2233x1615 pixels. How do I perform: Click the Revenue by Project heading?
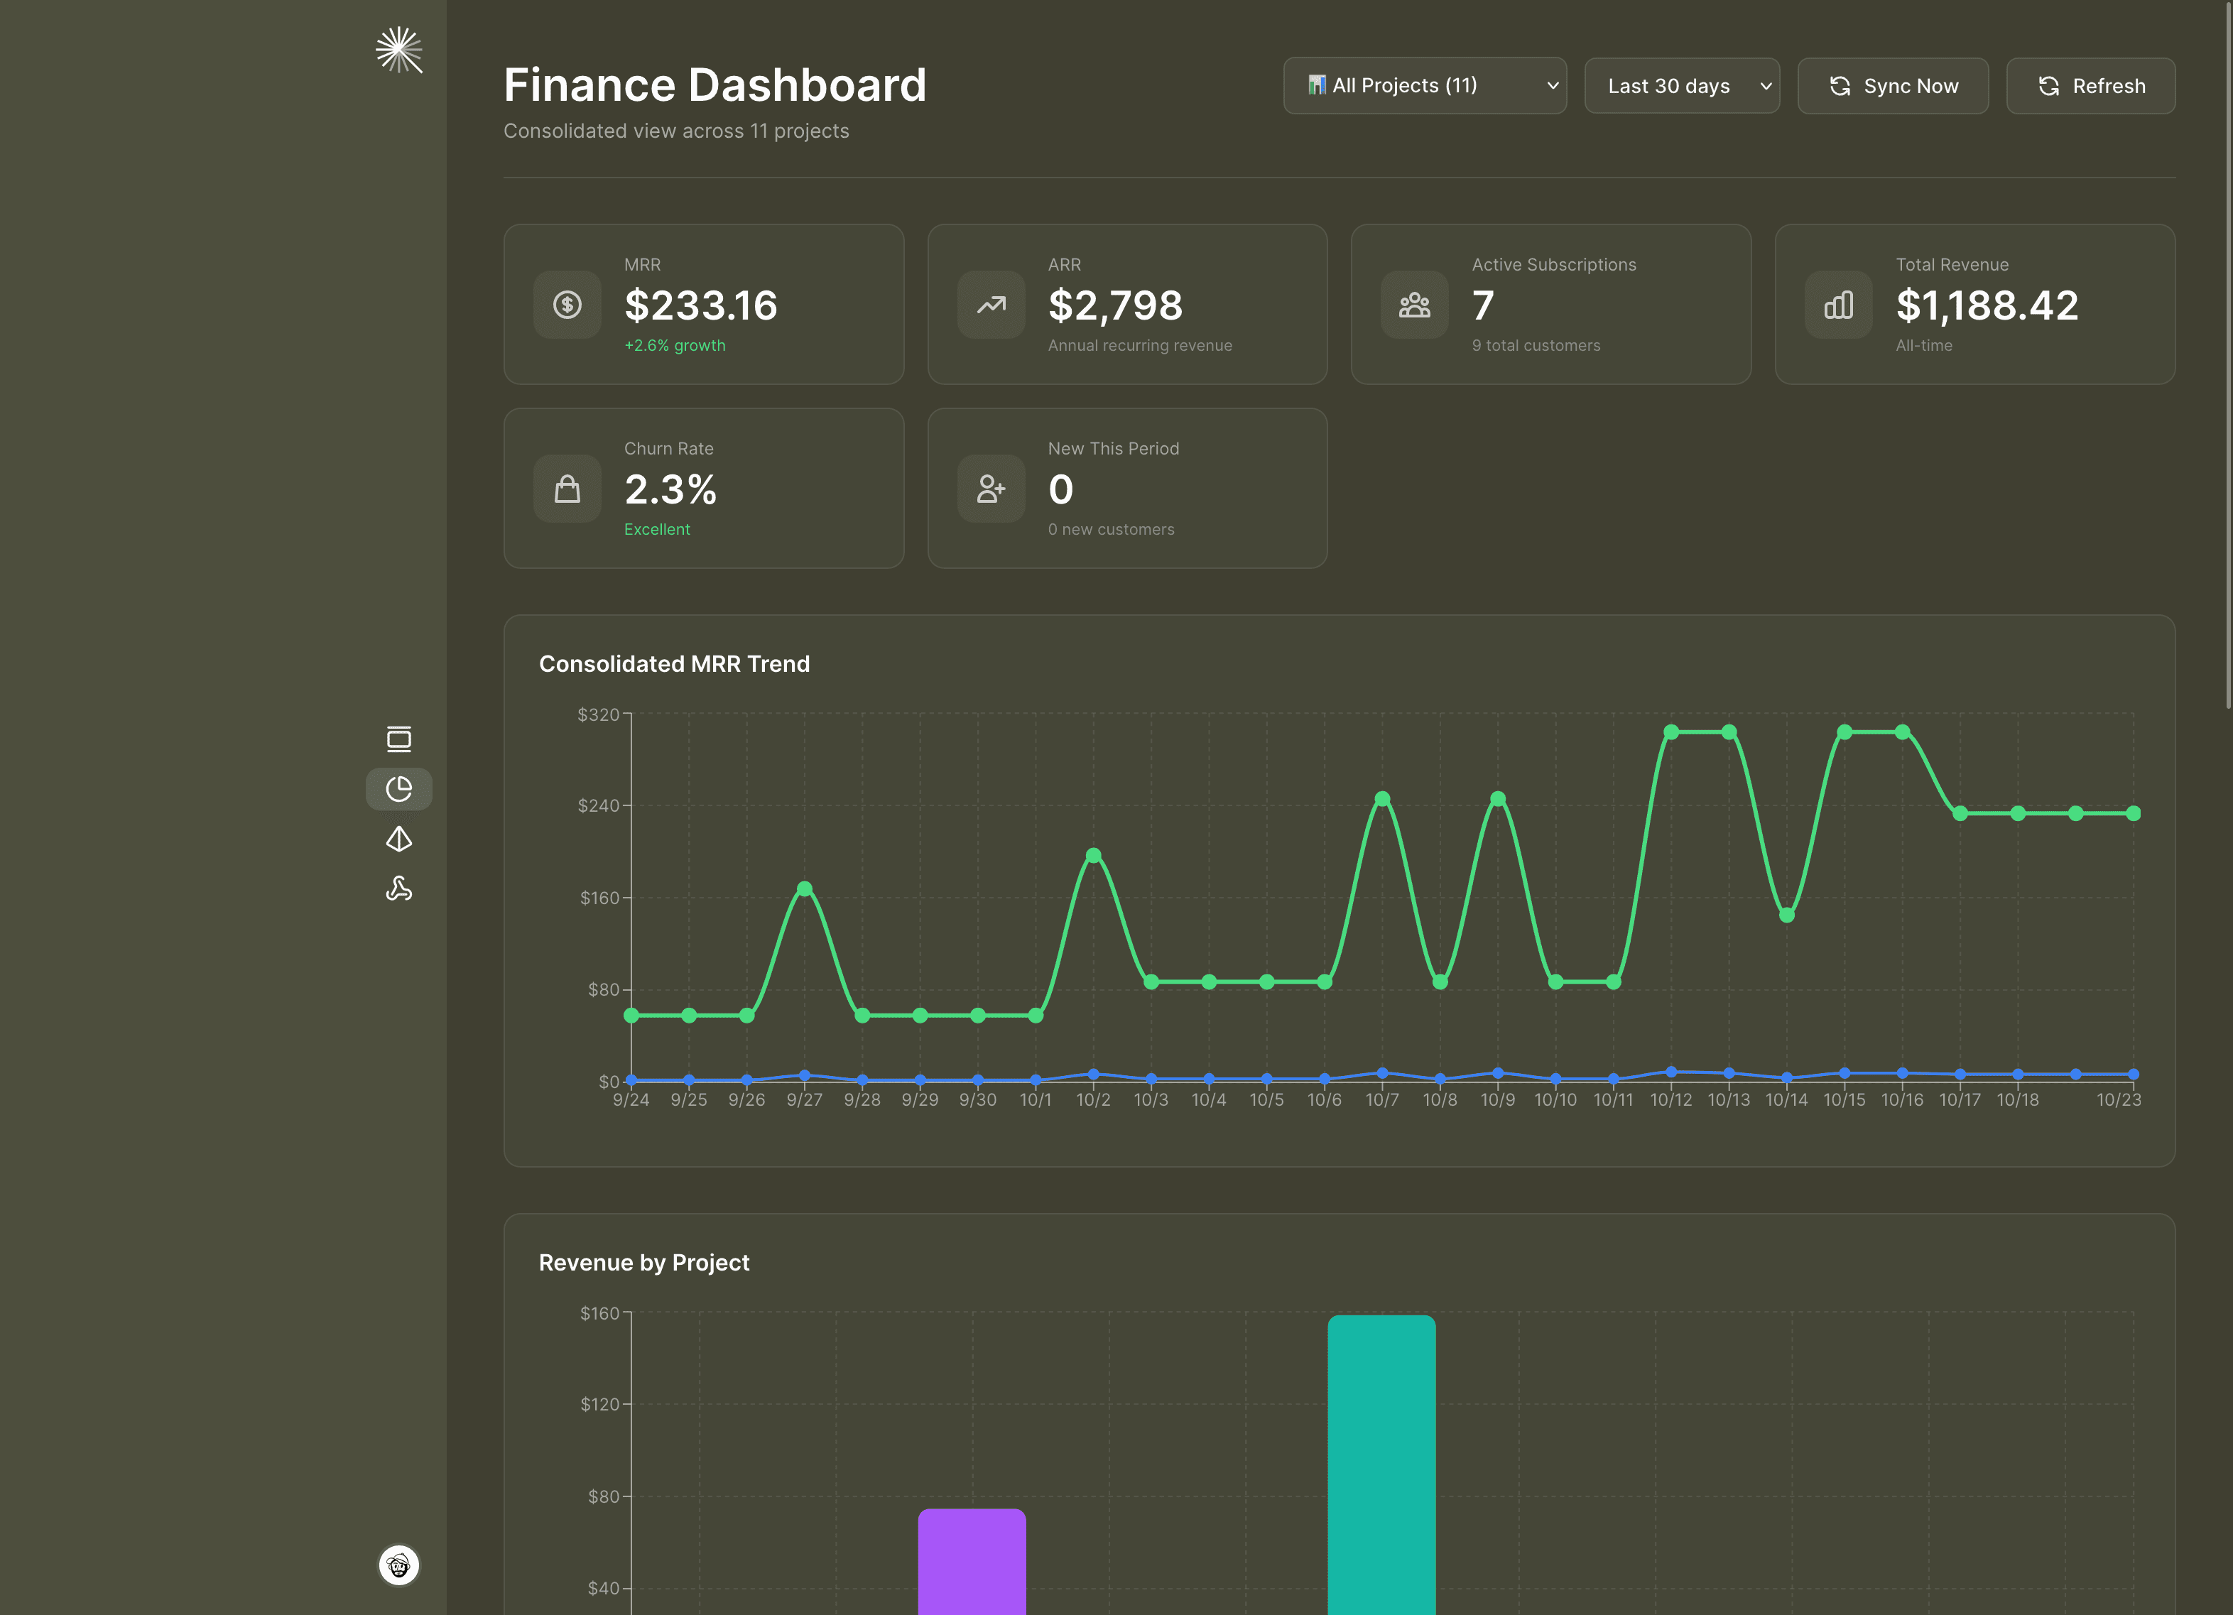tap(644, 1263)
